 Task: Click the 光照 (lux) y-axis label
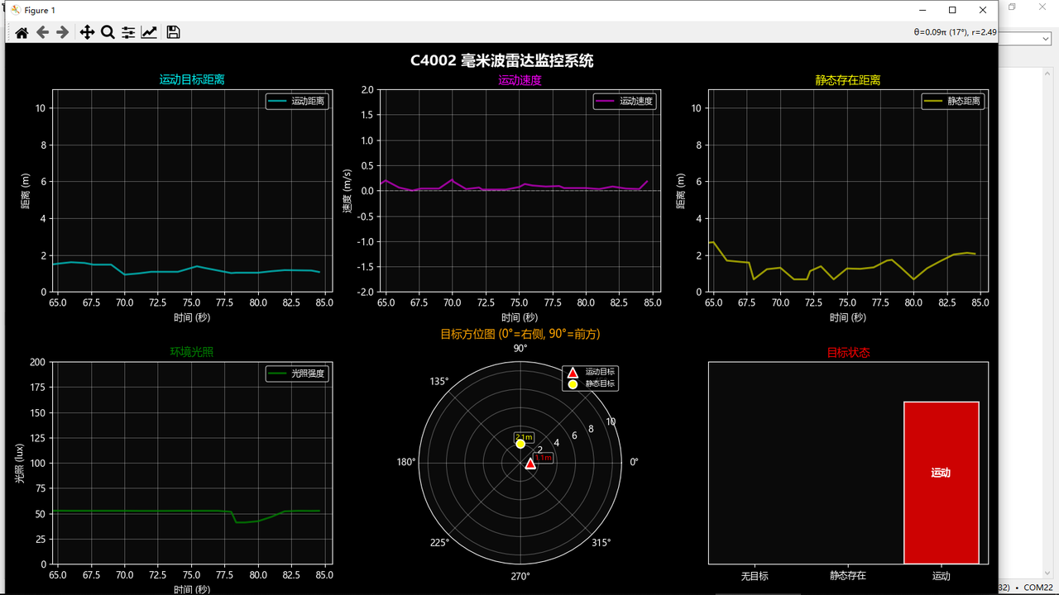[20, 463]
